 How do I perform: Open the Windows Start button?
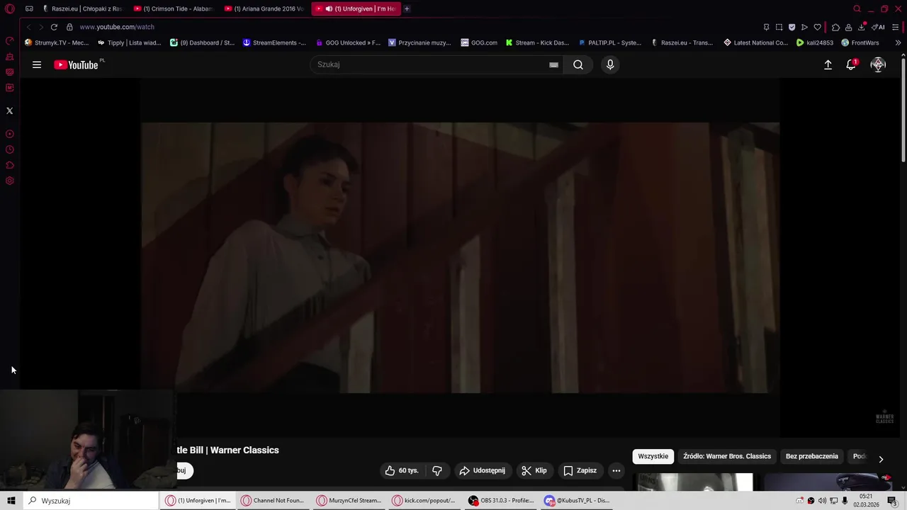(x=11, y=501)
